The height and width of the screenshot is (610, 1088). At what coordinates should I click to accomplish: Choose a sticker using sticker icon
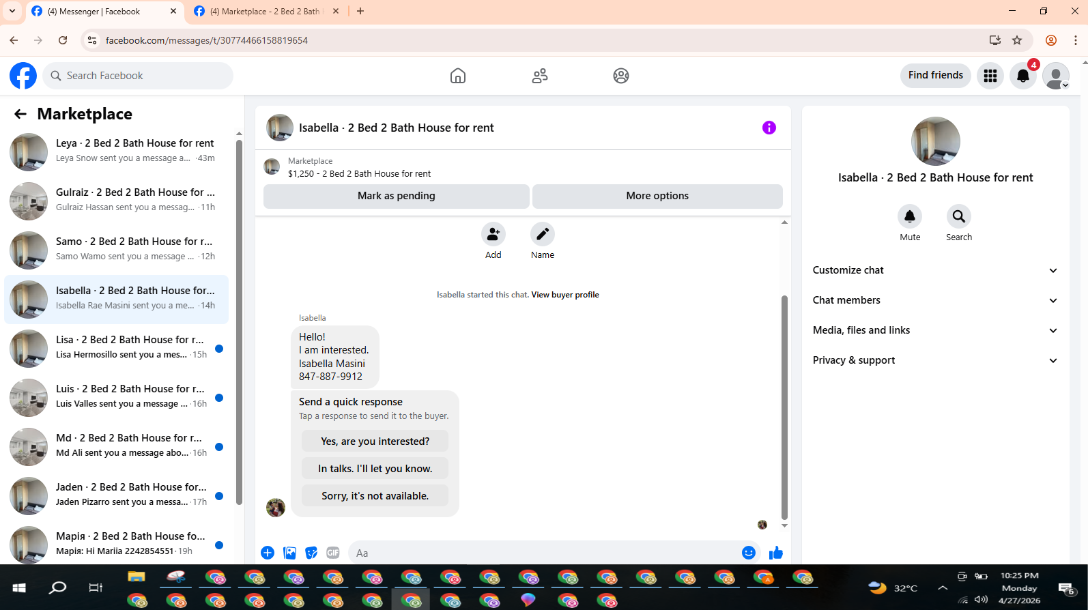[311, 553]
